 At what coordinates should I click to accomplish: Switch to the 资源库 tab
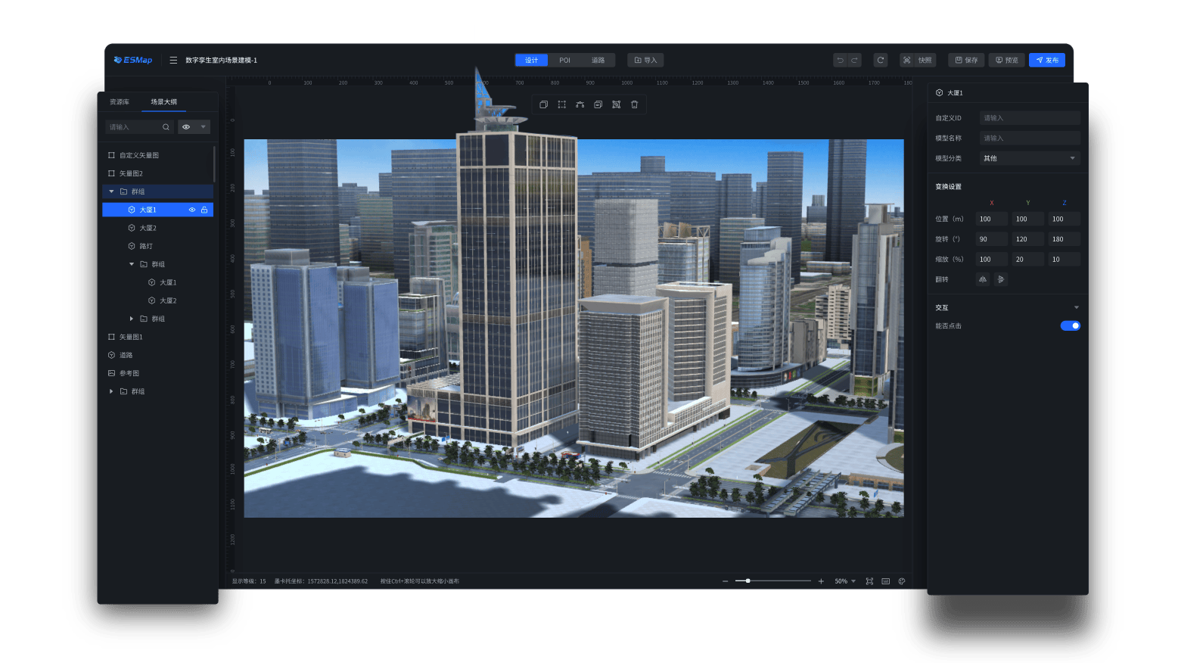120,101
